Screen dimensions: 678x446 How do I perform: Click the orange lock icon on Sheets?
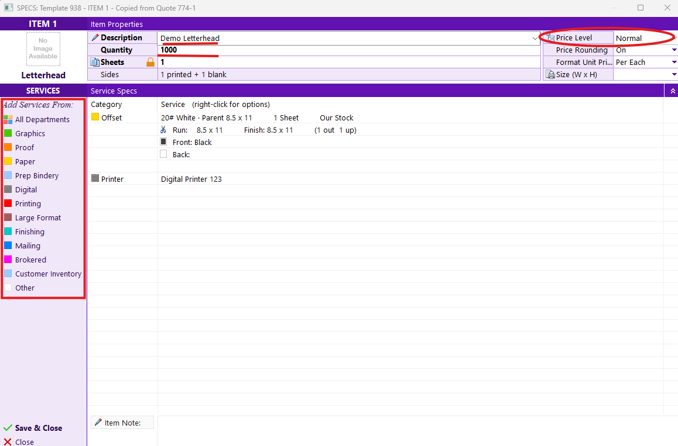point(150,62)
